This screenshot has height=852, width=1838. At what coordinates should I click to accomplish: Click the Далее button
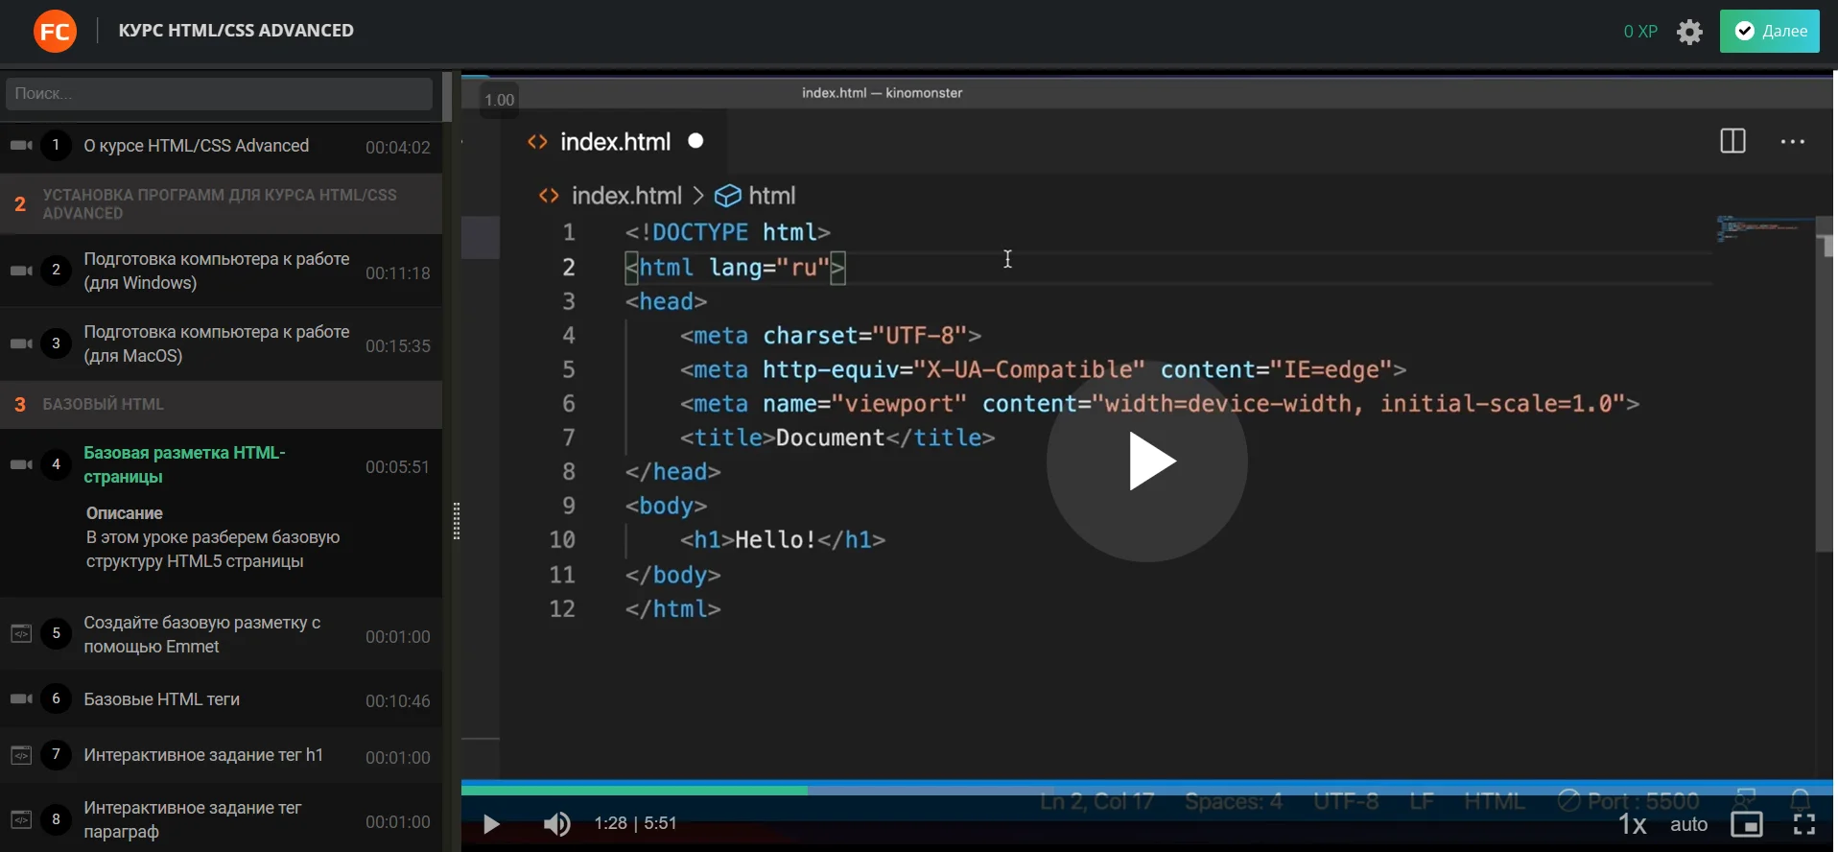click(1769, 32)
